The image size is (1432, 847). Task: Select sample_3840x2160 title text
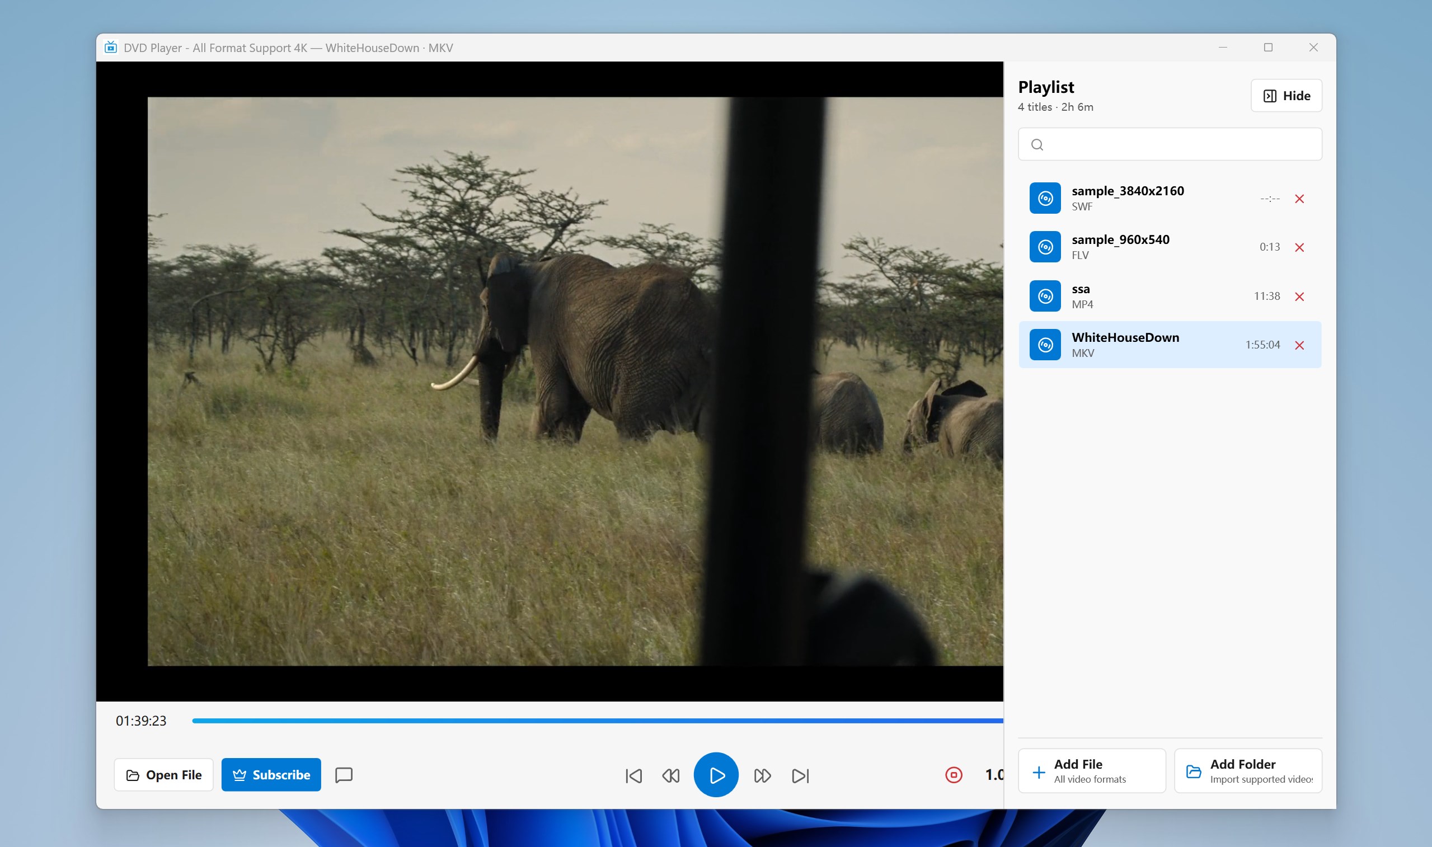click(1128, 191)
